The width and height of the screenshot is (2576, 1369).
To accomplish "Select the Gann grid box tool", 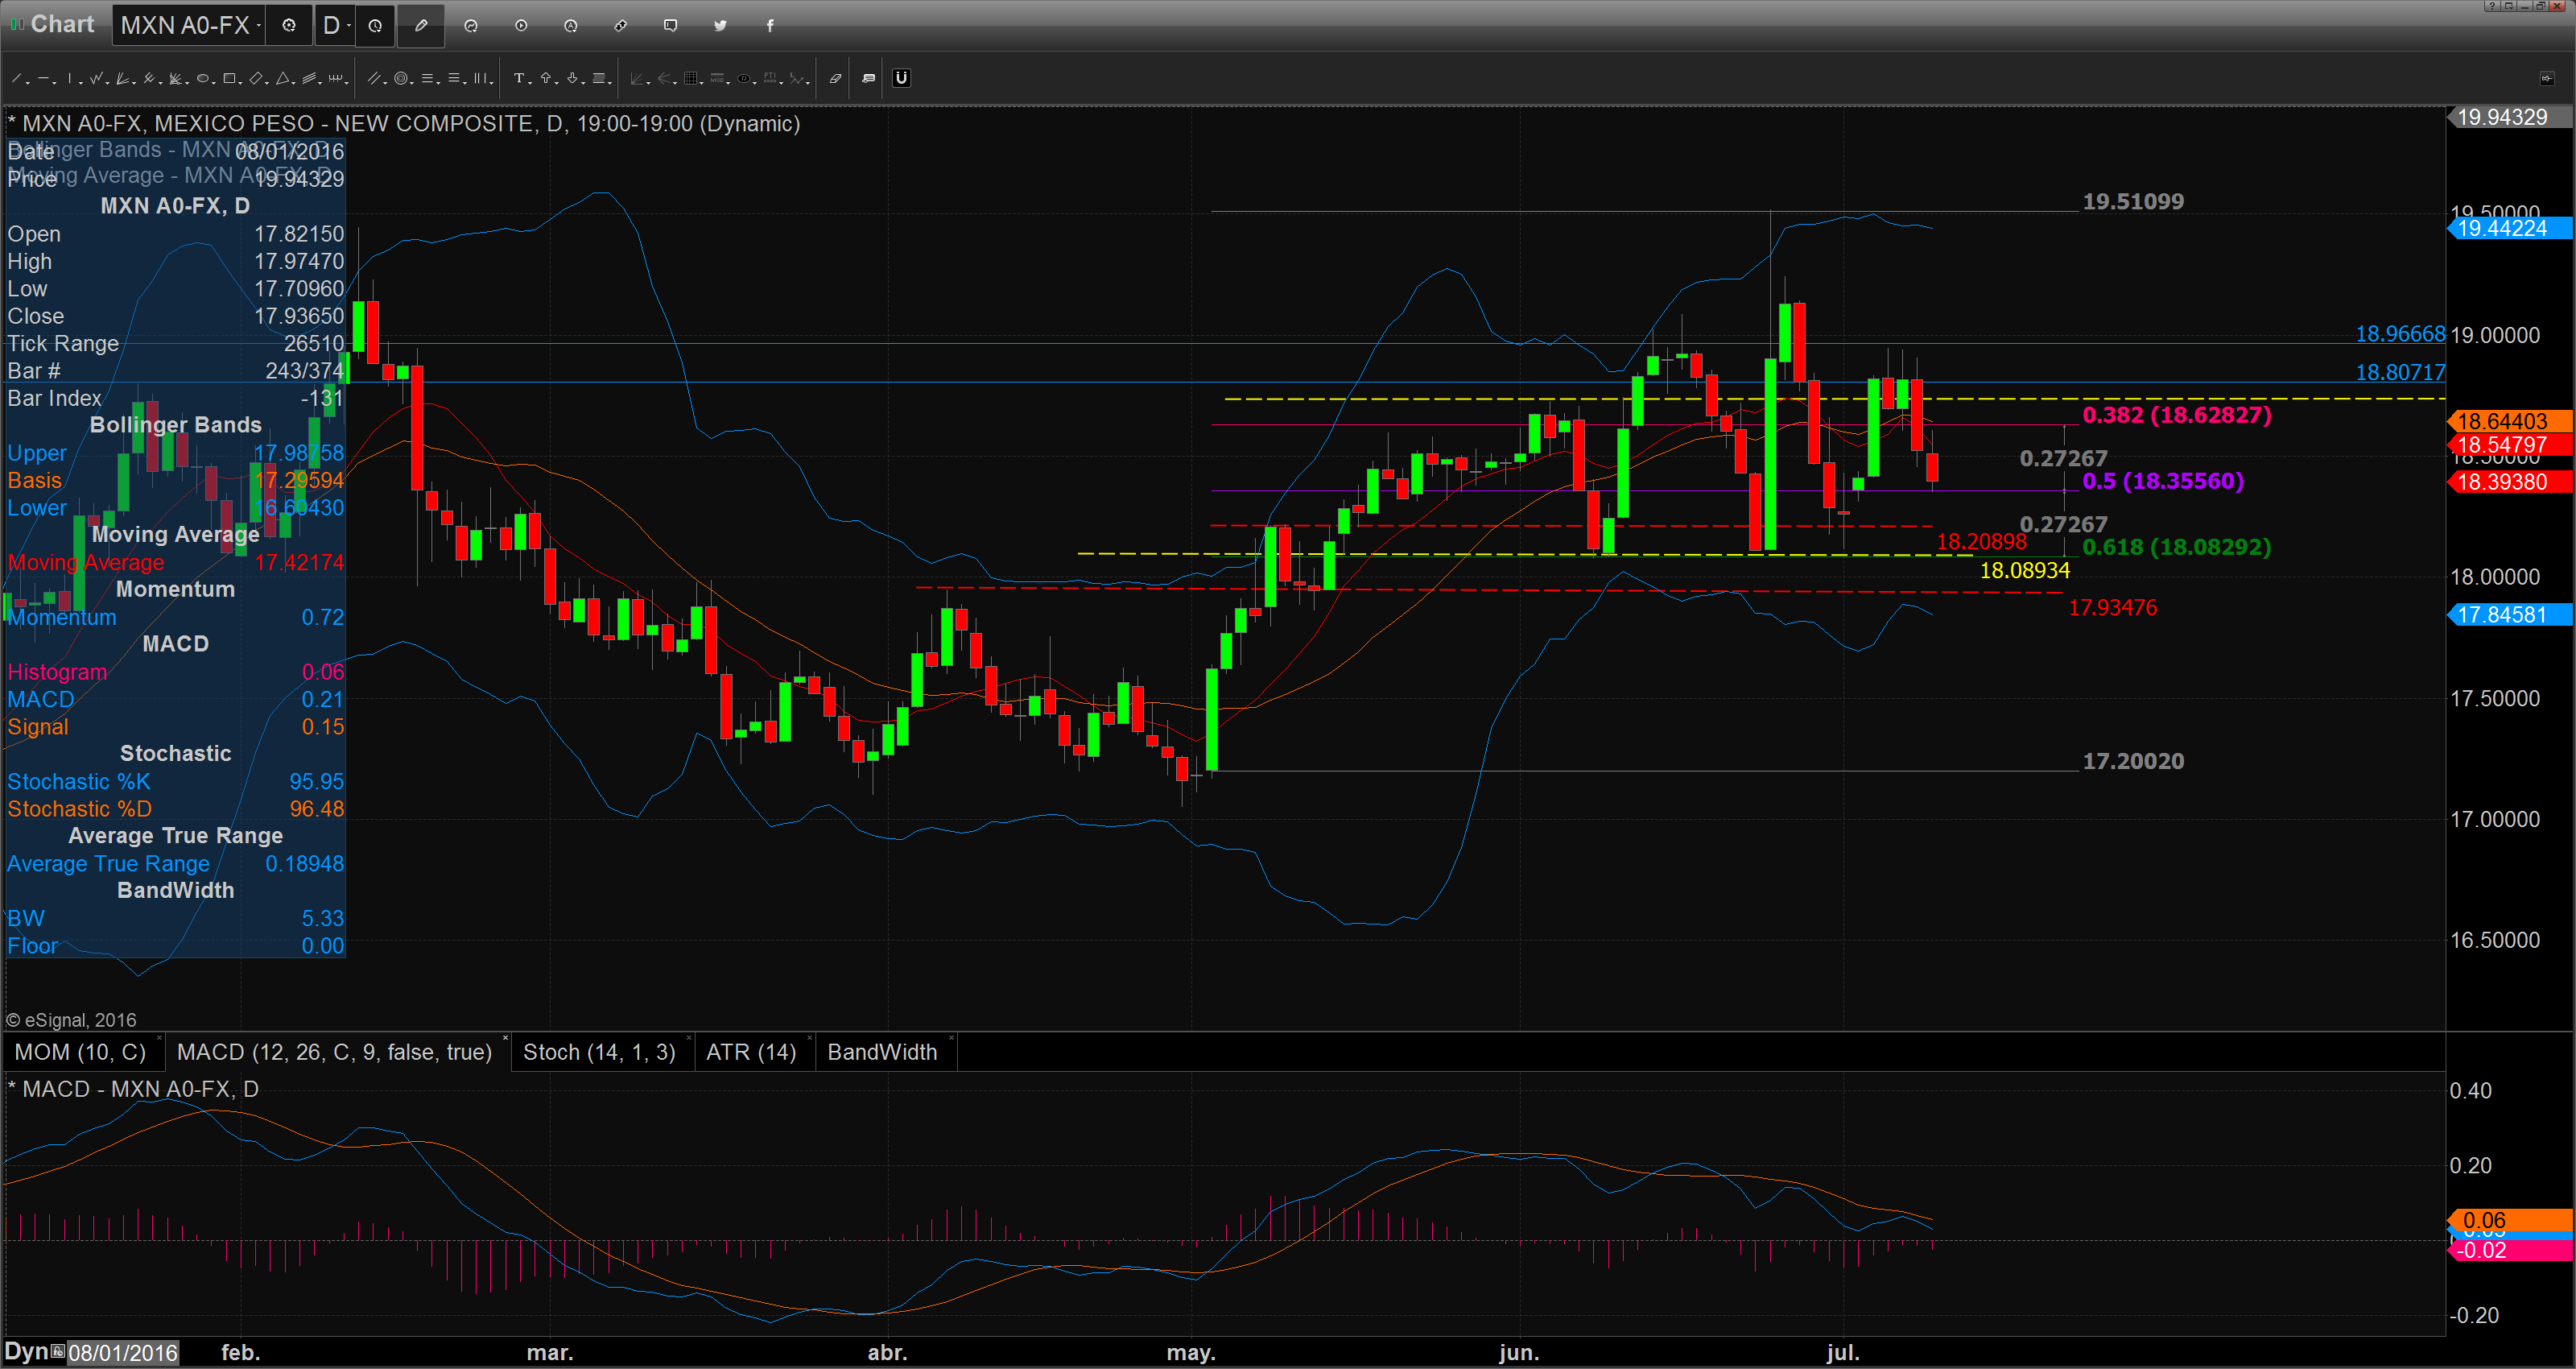I will tap(691, 78).
